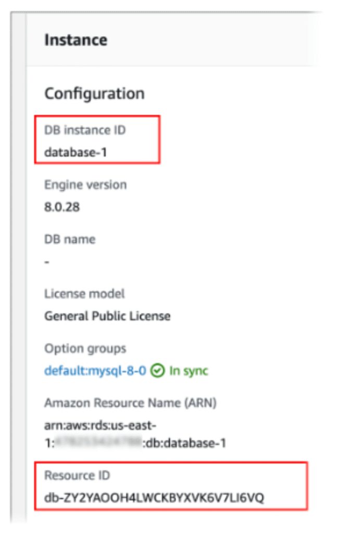Select the Instance panel heading
This screenshot has height=533, width=364.
pyautogui.click(x=76, y=40)
